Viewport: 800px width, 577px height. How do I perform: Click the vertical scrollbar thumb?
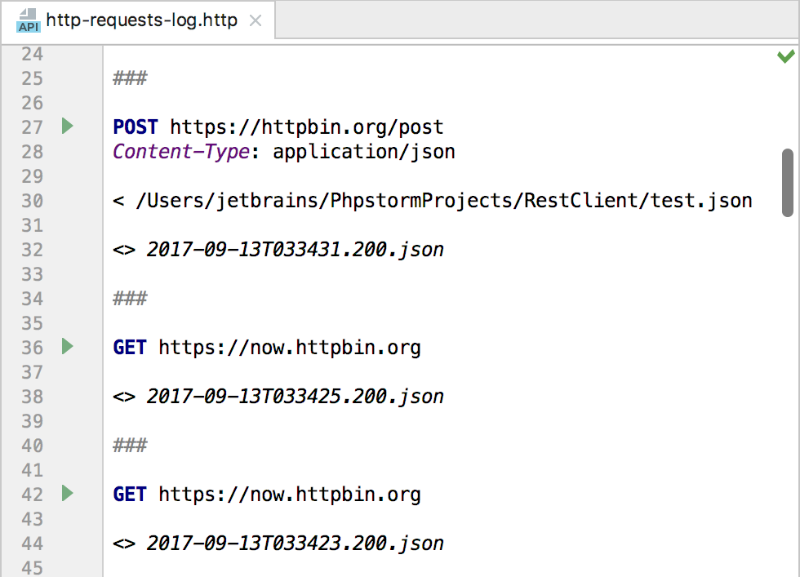[787, 183]
